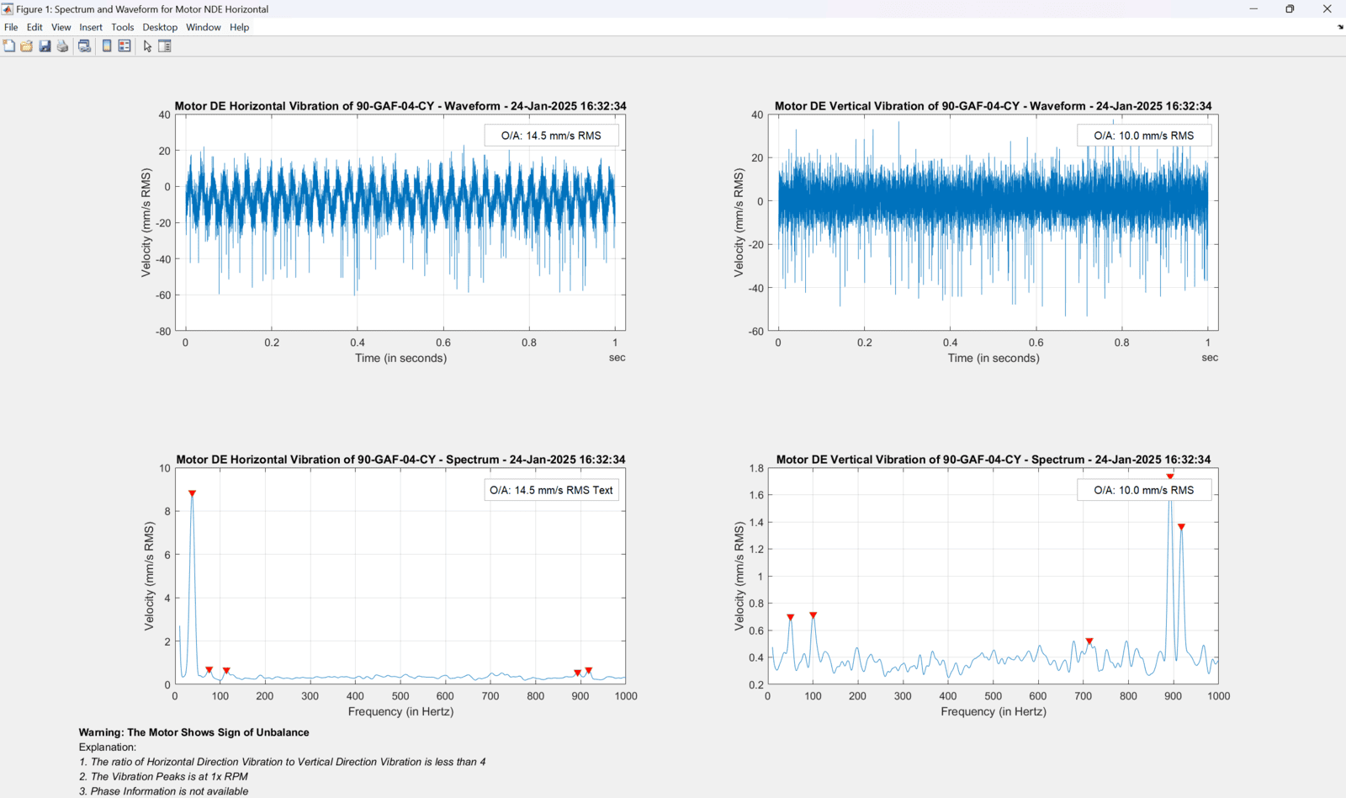This screenshot has height=798, width=1346.
Task: Open the Help menu
Action: (x=239, y=27)
